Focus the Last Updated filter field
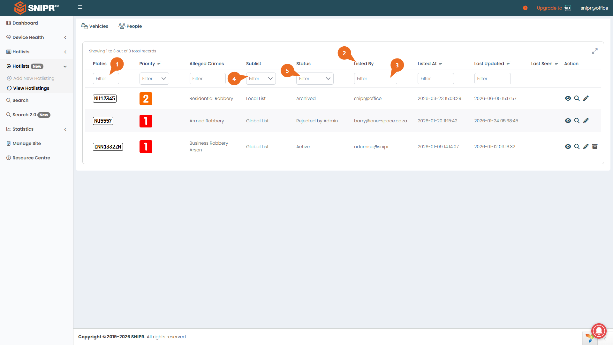This screenshot has width=613, height=345. pos(492,79)
